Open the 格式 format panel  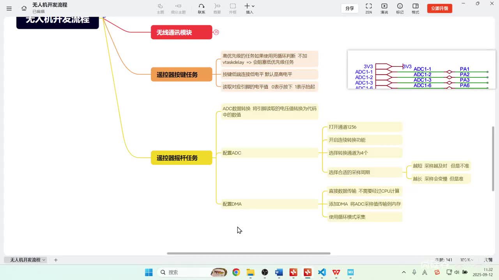pyautogui.click(x=416, y=8)
